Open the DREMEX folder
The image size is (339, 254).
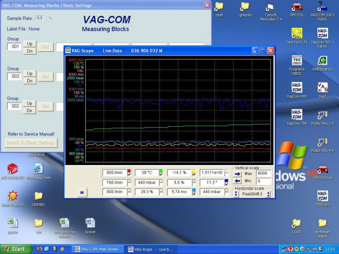(38, 199)
